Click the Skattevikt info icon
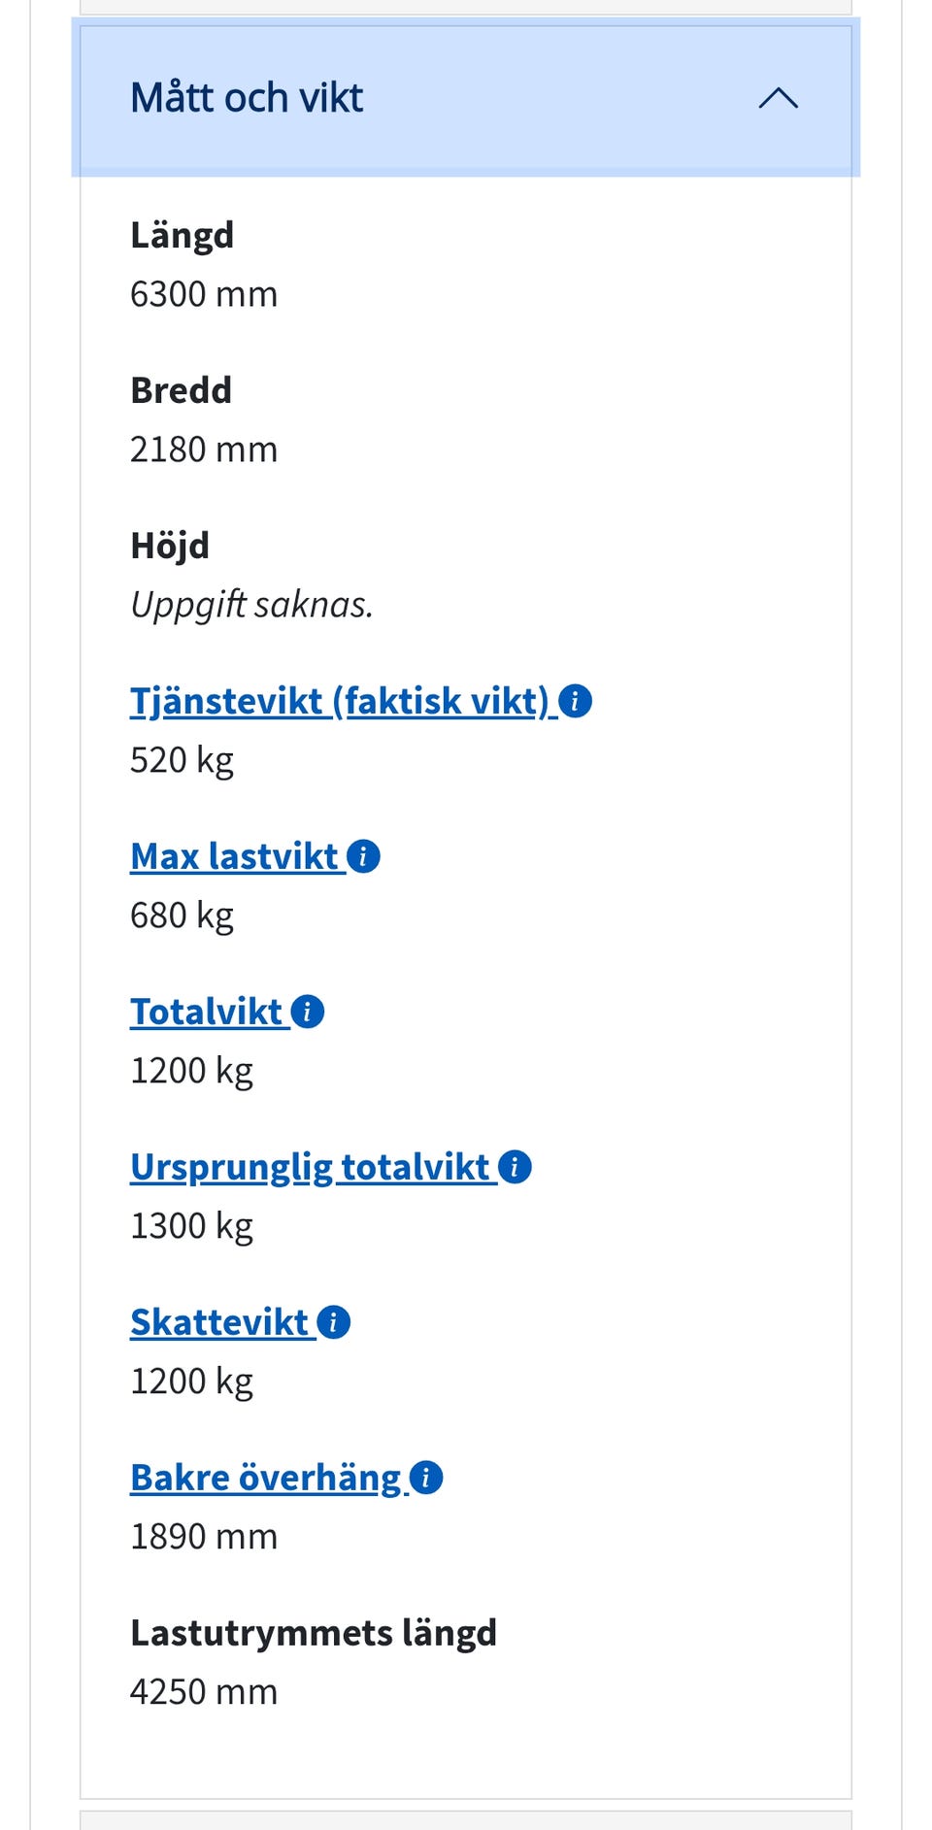Image resolution: width=932 pixels, height=1830 pixels. click(x=334, y=1322)
